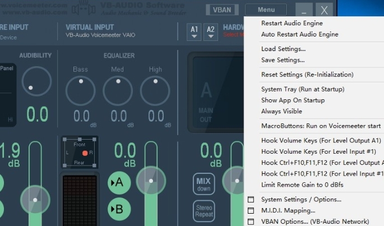
Task: Open System Settings / Options...
Action: pos(301,199)
